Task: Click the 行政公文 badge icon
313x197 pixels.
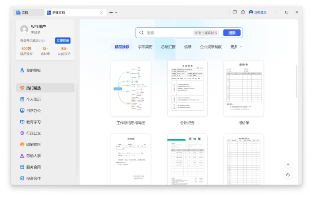Action: pos(22,133)
